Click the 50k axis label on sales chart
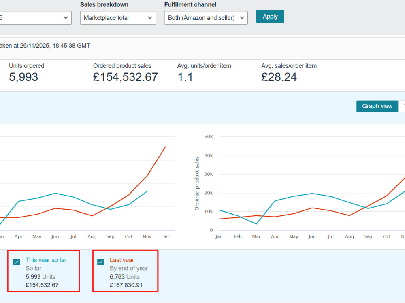 click(x=209, y=137)
